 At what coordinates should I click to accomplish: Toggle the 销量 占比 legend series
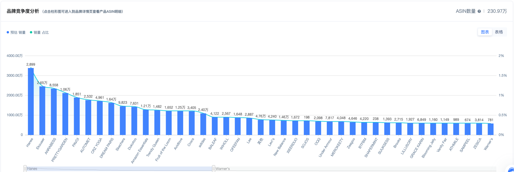coord(39,33)
